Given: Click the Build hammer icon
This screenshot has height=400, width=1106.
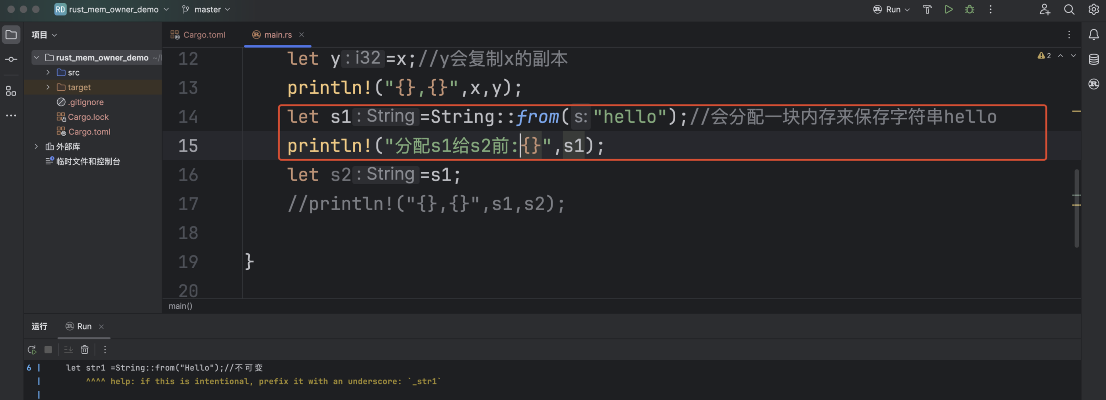Looking at the screenshot, I should pyautogui.click(x=928, y=10).
